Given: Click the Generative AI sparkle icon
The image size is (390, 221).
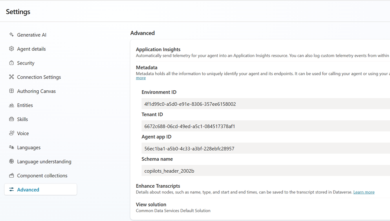Looking at the screenshot, I should pyautogui.click(x=12, y=35).
